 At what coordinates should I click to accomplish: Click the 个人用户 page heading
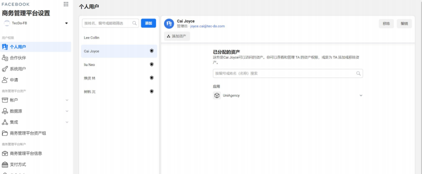click(x=89, y=7)
